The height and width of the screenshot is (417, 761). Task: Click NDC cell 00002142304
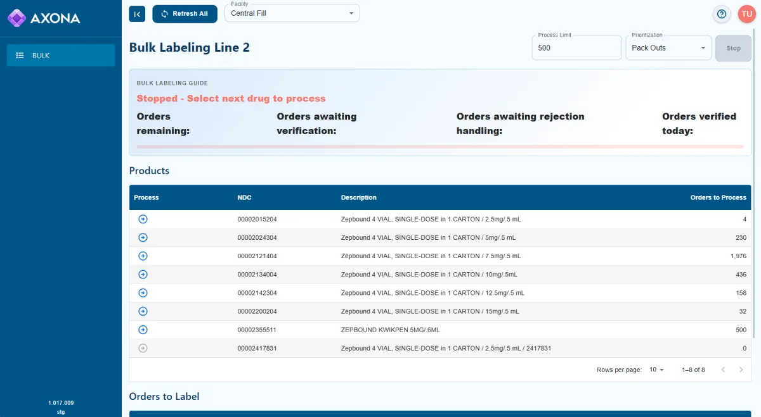257,293
